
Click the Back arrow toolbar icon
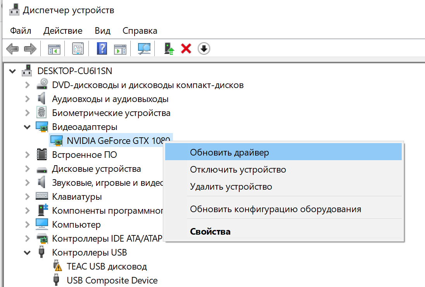pos(12,49)
